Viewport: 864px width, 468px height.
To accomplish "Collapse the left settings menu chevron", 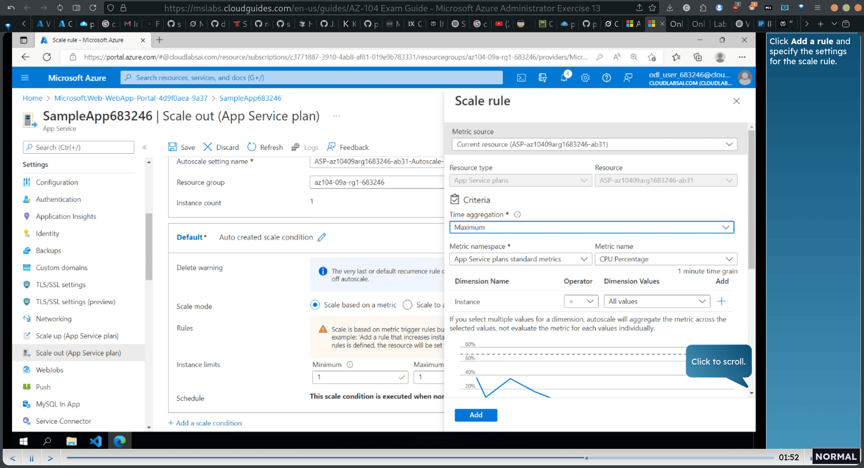I will [x=145, y=147].
